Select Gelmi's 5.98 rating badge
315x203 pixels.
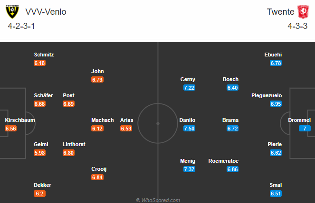point(40,153)
